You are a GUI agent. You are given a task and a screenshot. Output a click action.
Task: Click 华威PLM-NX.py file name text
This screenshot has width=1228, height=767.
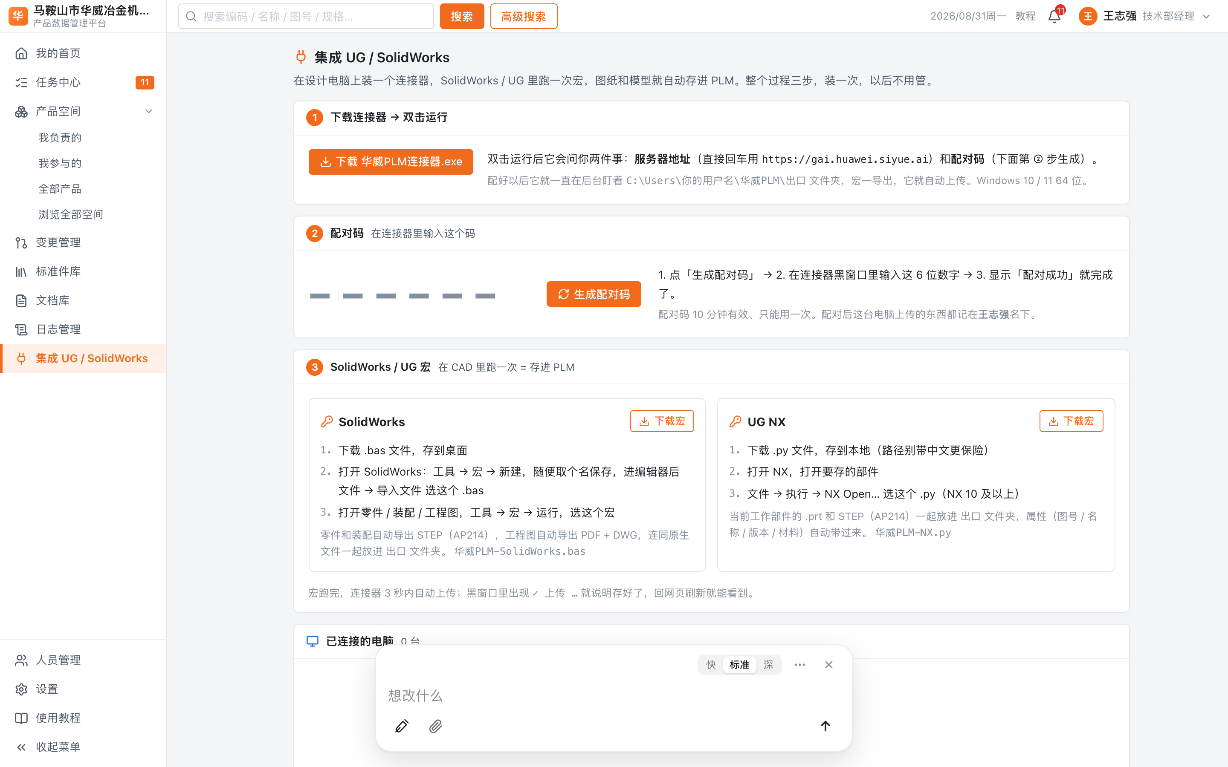[913, 533]
